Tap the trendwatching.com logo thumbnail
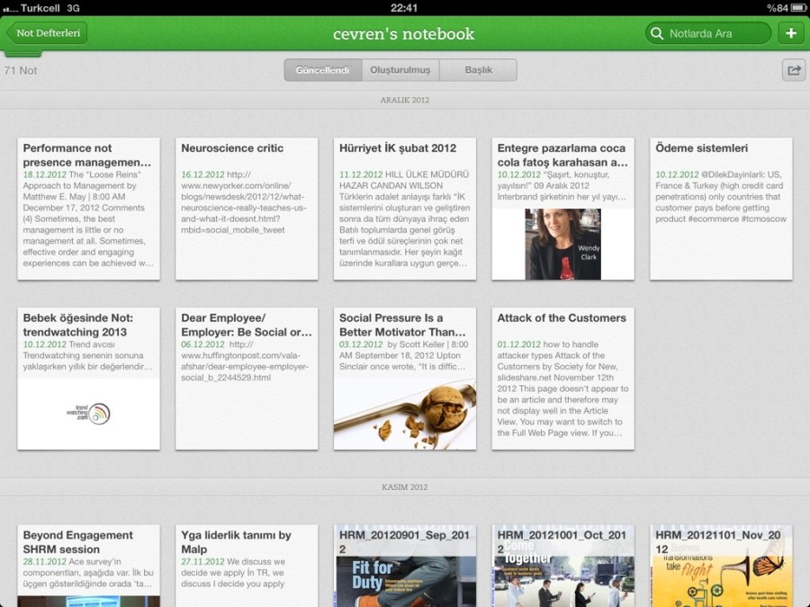810x607 pixels. [88, 414]
